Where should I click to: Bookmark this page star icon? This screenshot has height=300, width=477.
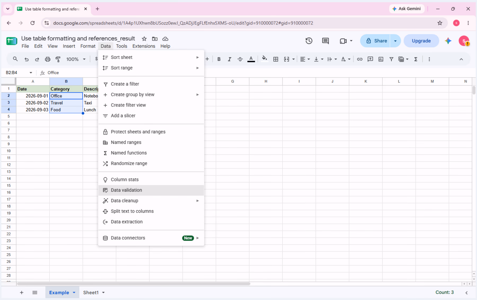(440, 23)
